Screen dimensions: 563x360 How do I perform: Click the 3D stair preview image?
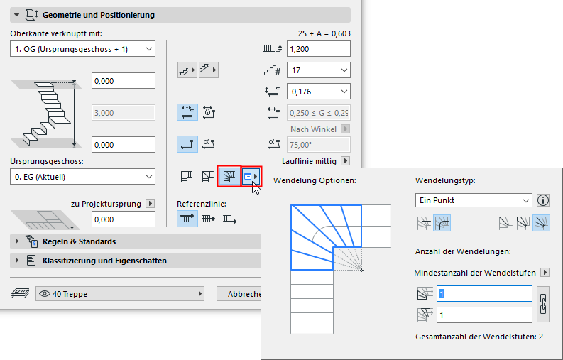tap(47, 114)
